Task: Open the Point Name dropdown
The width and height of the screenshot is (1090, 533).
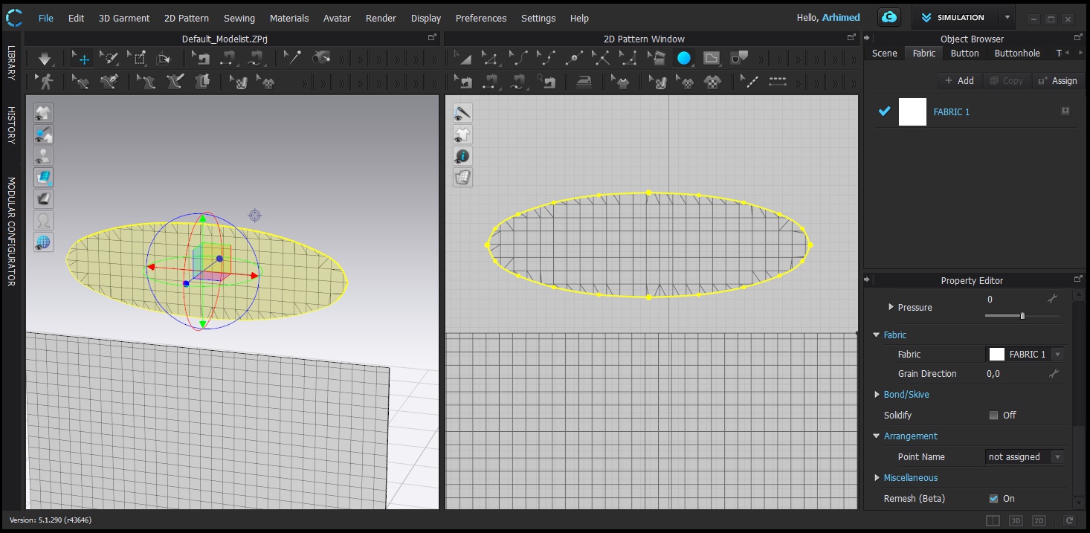Action: pos(1024,457)
